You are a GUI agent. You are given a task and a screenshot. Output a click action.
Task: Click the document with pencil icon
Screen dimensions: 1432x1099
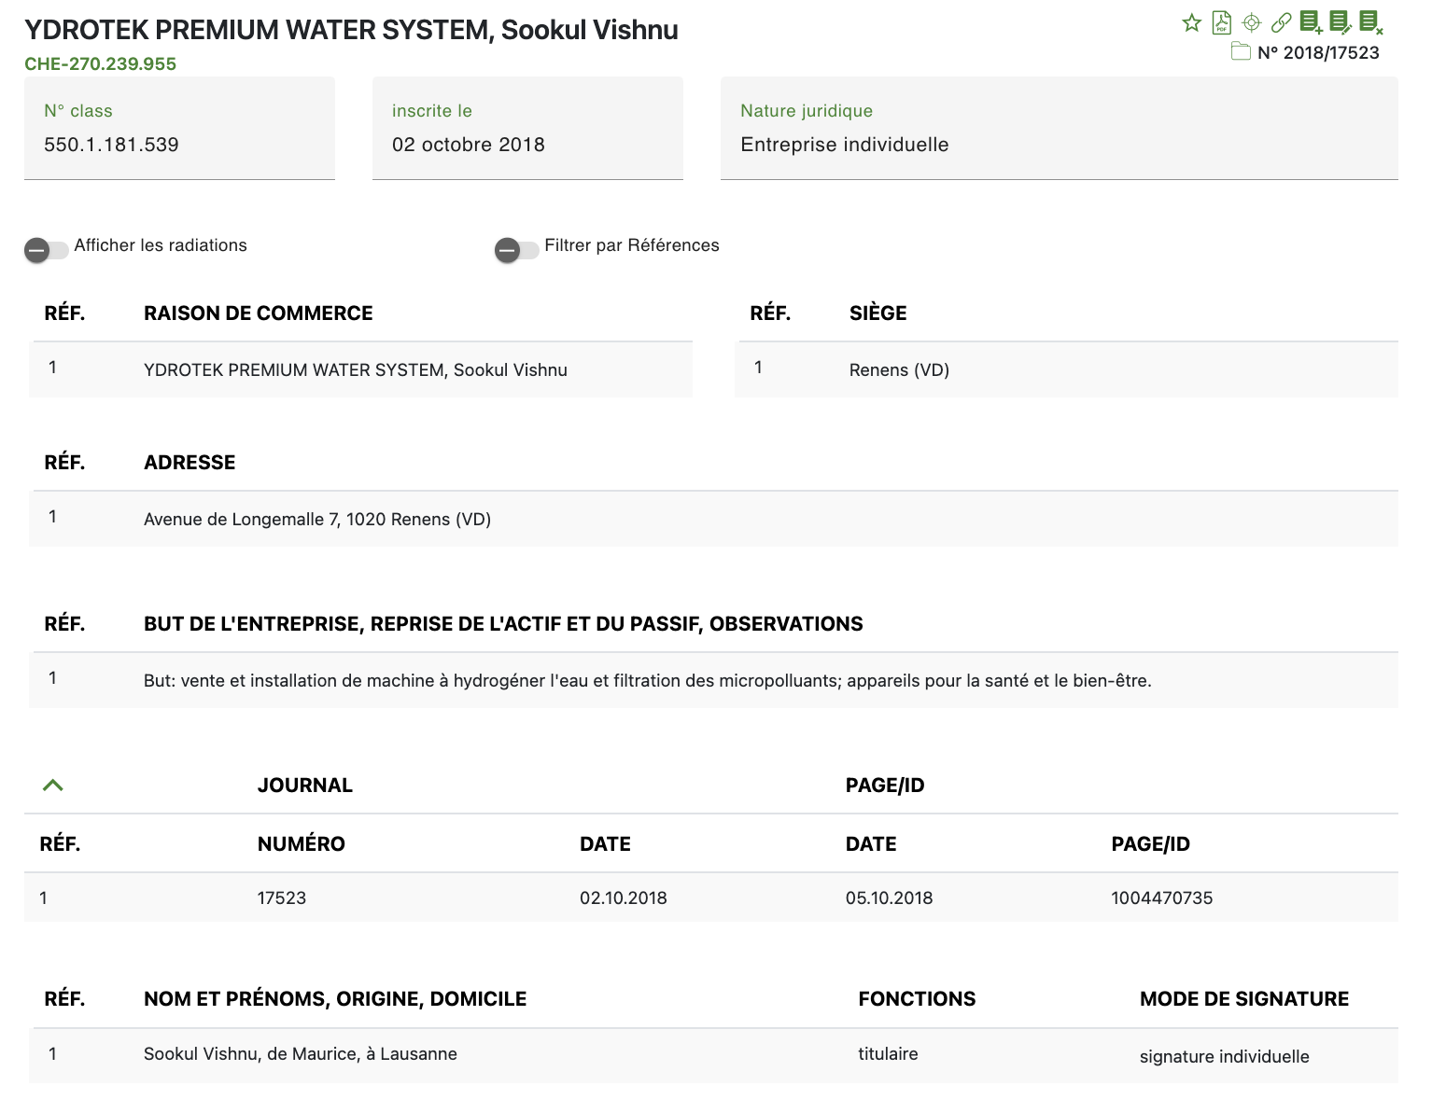[x=1341, y=22]
